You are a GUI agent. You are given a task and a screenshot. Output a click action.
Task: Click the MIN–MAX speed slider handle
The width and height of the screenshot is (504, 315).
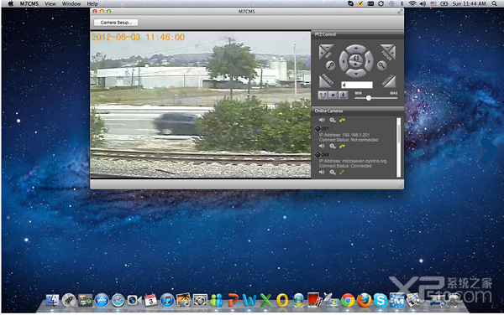[x=369, y=98]
